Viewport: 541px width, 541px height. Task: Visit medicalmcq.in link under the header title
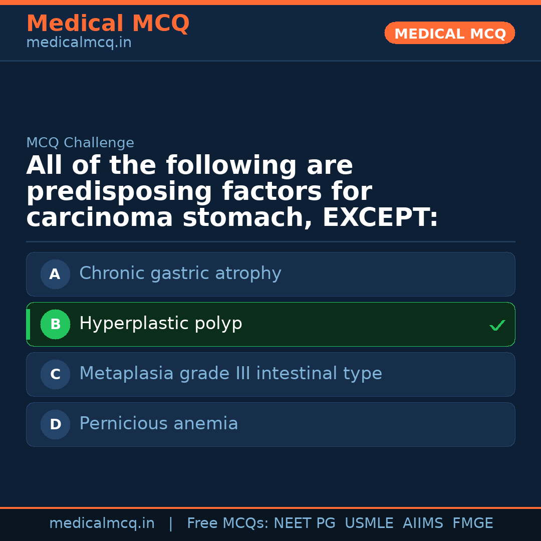(79, 43)
